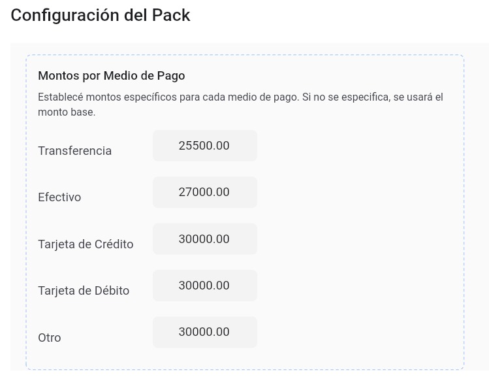Click the Efectivo label text

coord(59,197)
